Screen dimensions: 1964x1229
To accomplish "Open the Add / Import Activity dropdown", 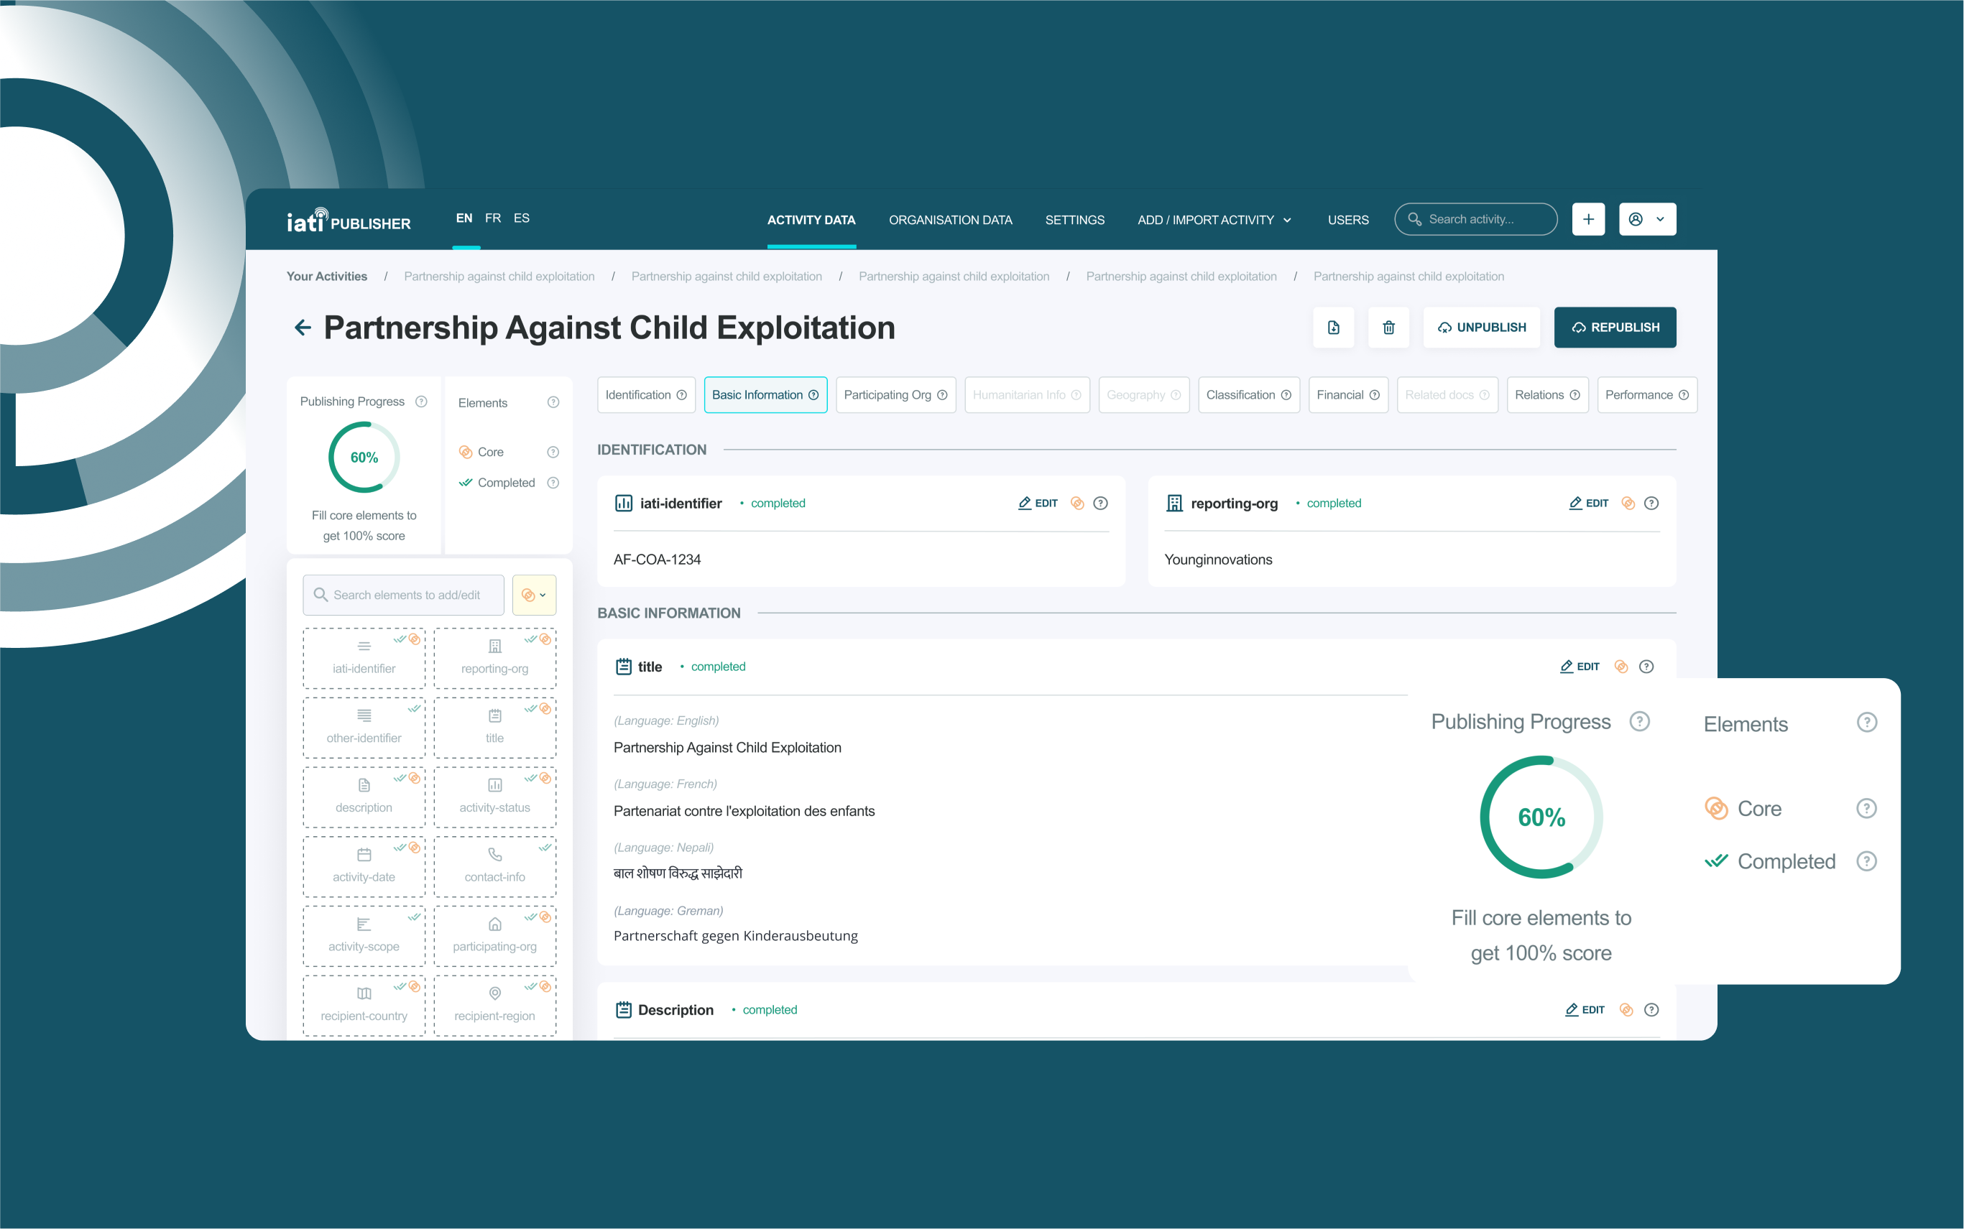I will 1213,221.
